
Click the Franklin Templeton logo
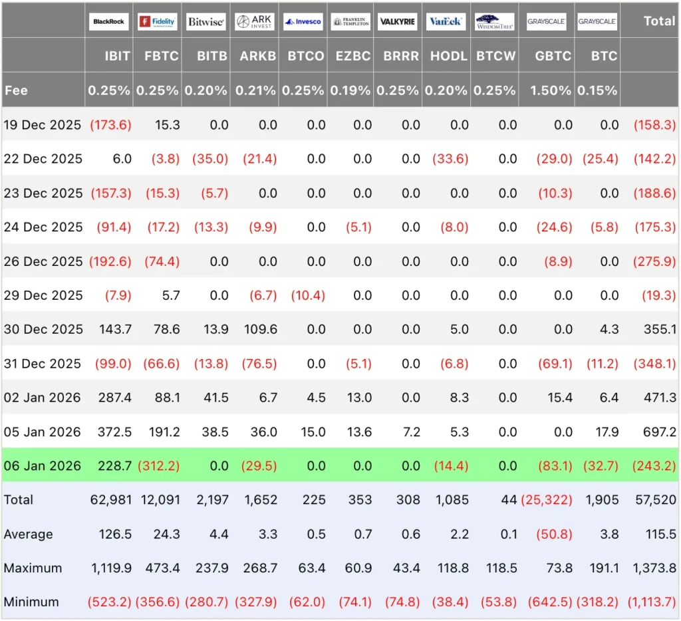(350, 21)
